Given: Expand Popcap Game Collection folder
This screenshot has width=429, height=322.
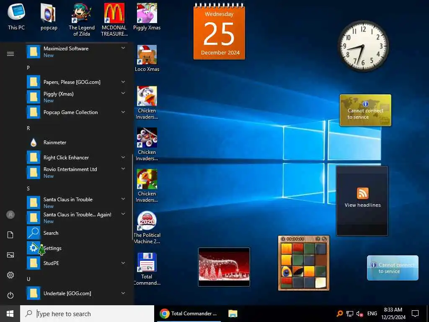Looking at the screenshot, I should pos(123,112).
